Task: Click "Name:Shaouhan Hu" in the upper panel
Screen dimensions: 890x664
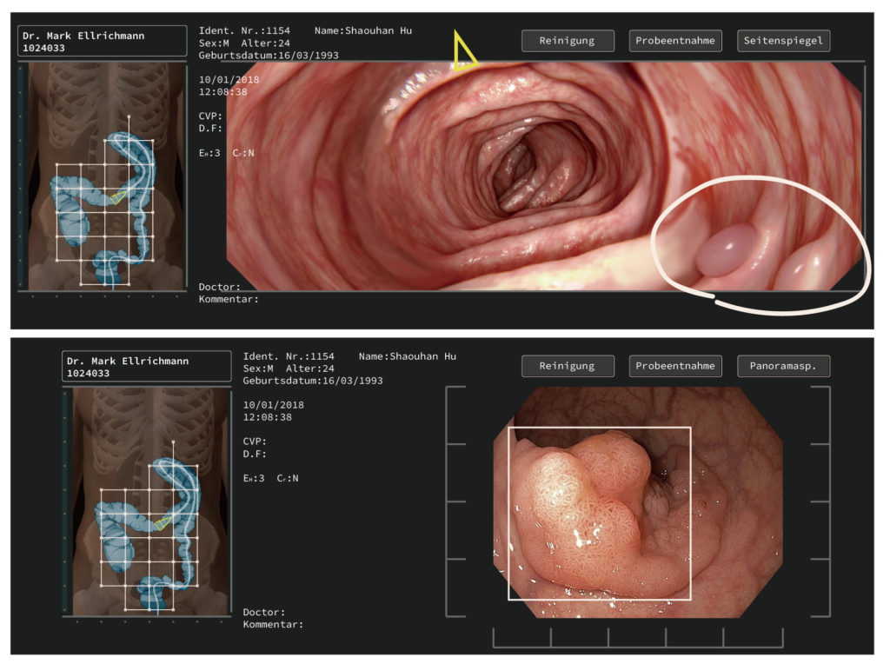Action: pyautogui.click(x=363, y=30)
